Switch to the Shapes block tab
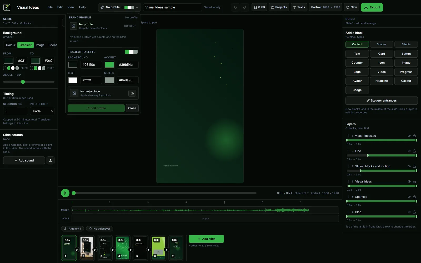 coord(382,44)
